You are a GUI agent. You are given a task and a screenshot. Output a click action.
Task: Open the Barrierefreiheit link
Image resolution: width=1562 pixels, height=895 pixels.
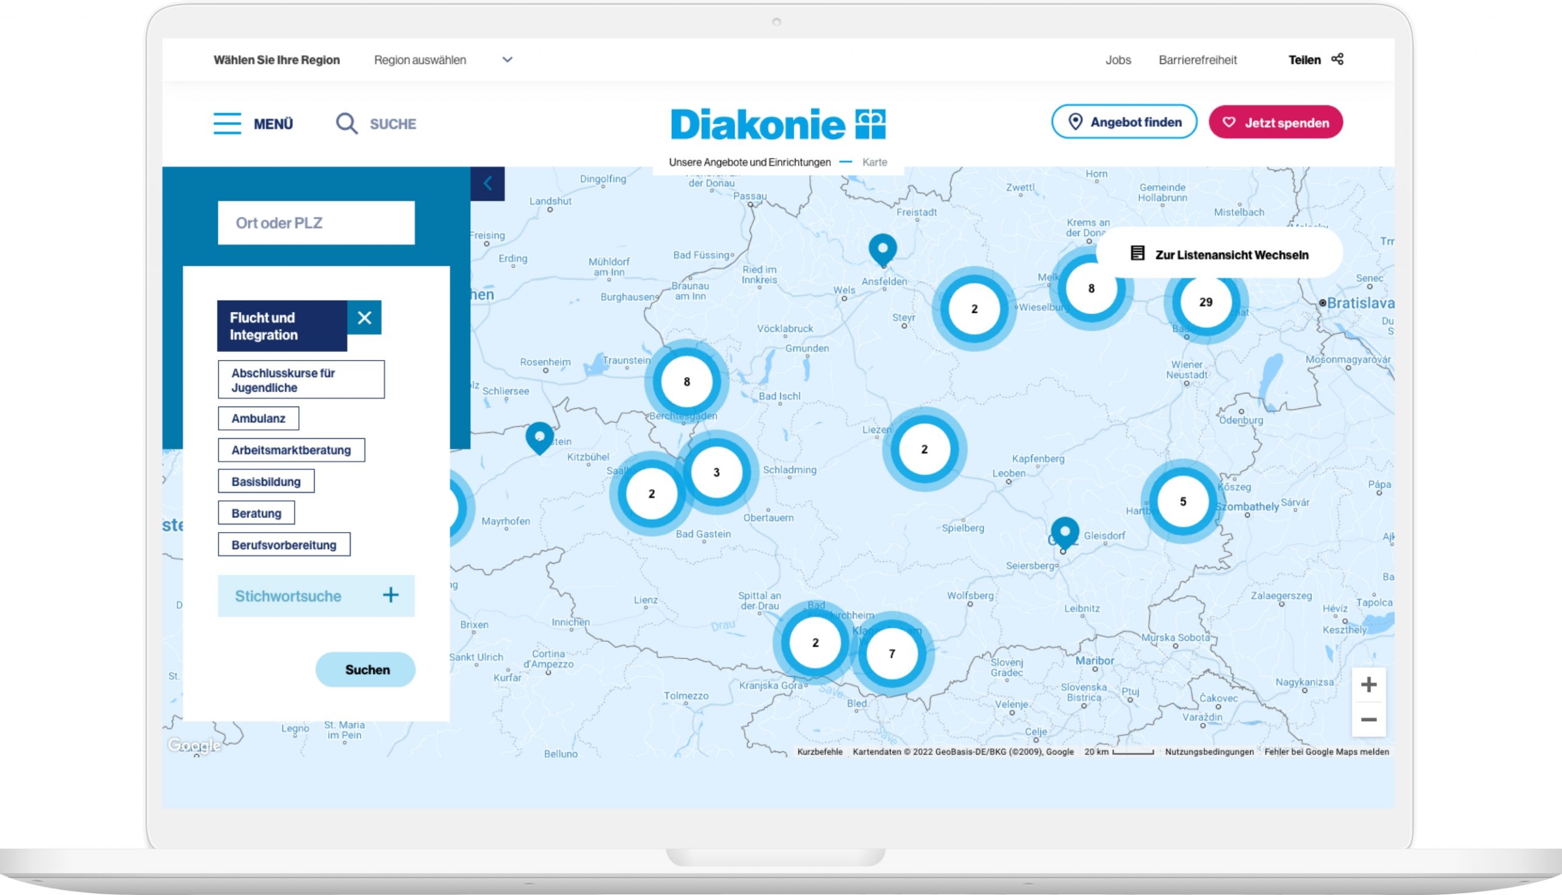[x=1198, y=60]
